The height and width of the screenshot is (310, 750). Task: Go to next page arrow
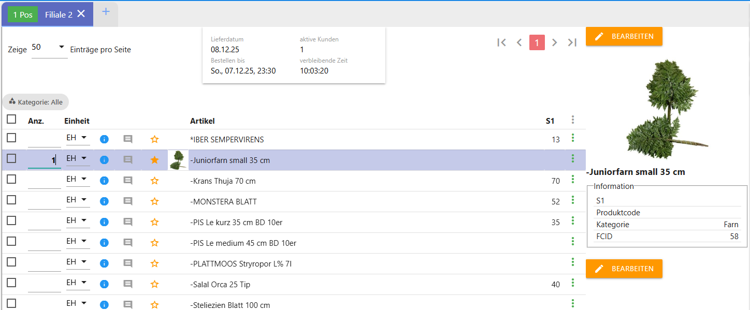pos(554,42)
